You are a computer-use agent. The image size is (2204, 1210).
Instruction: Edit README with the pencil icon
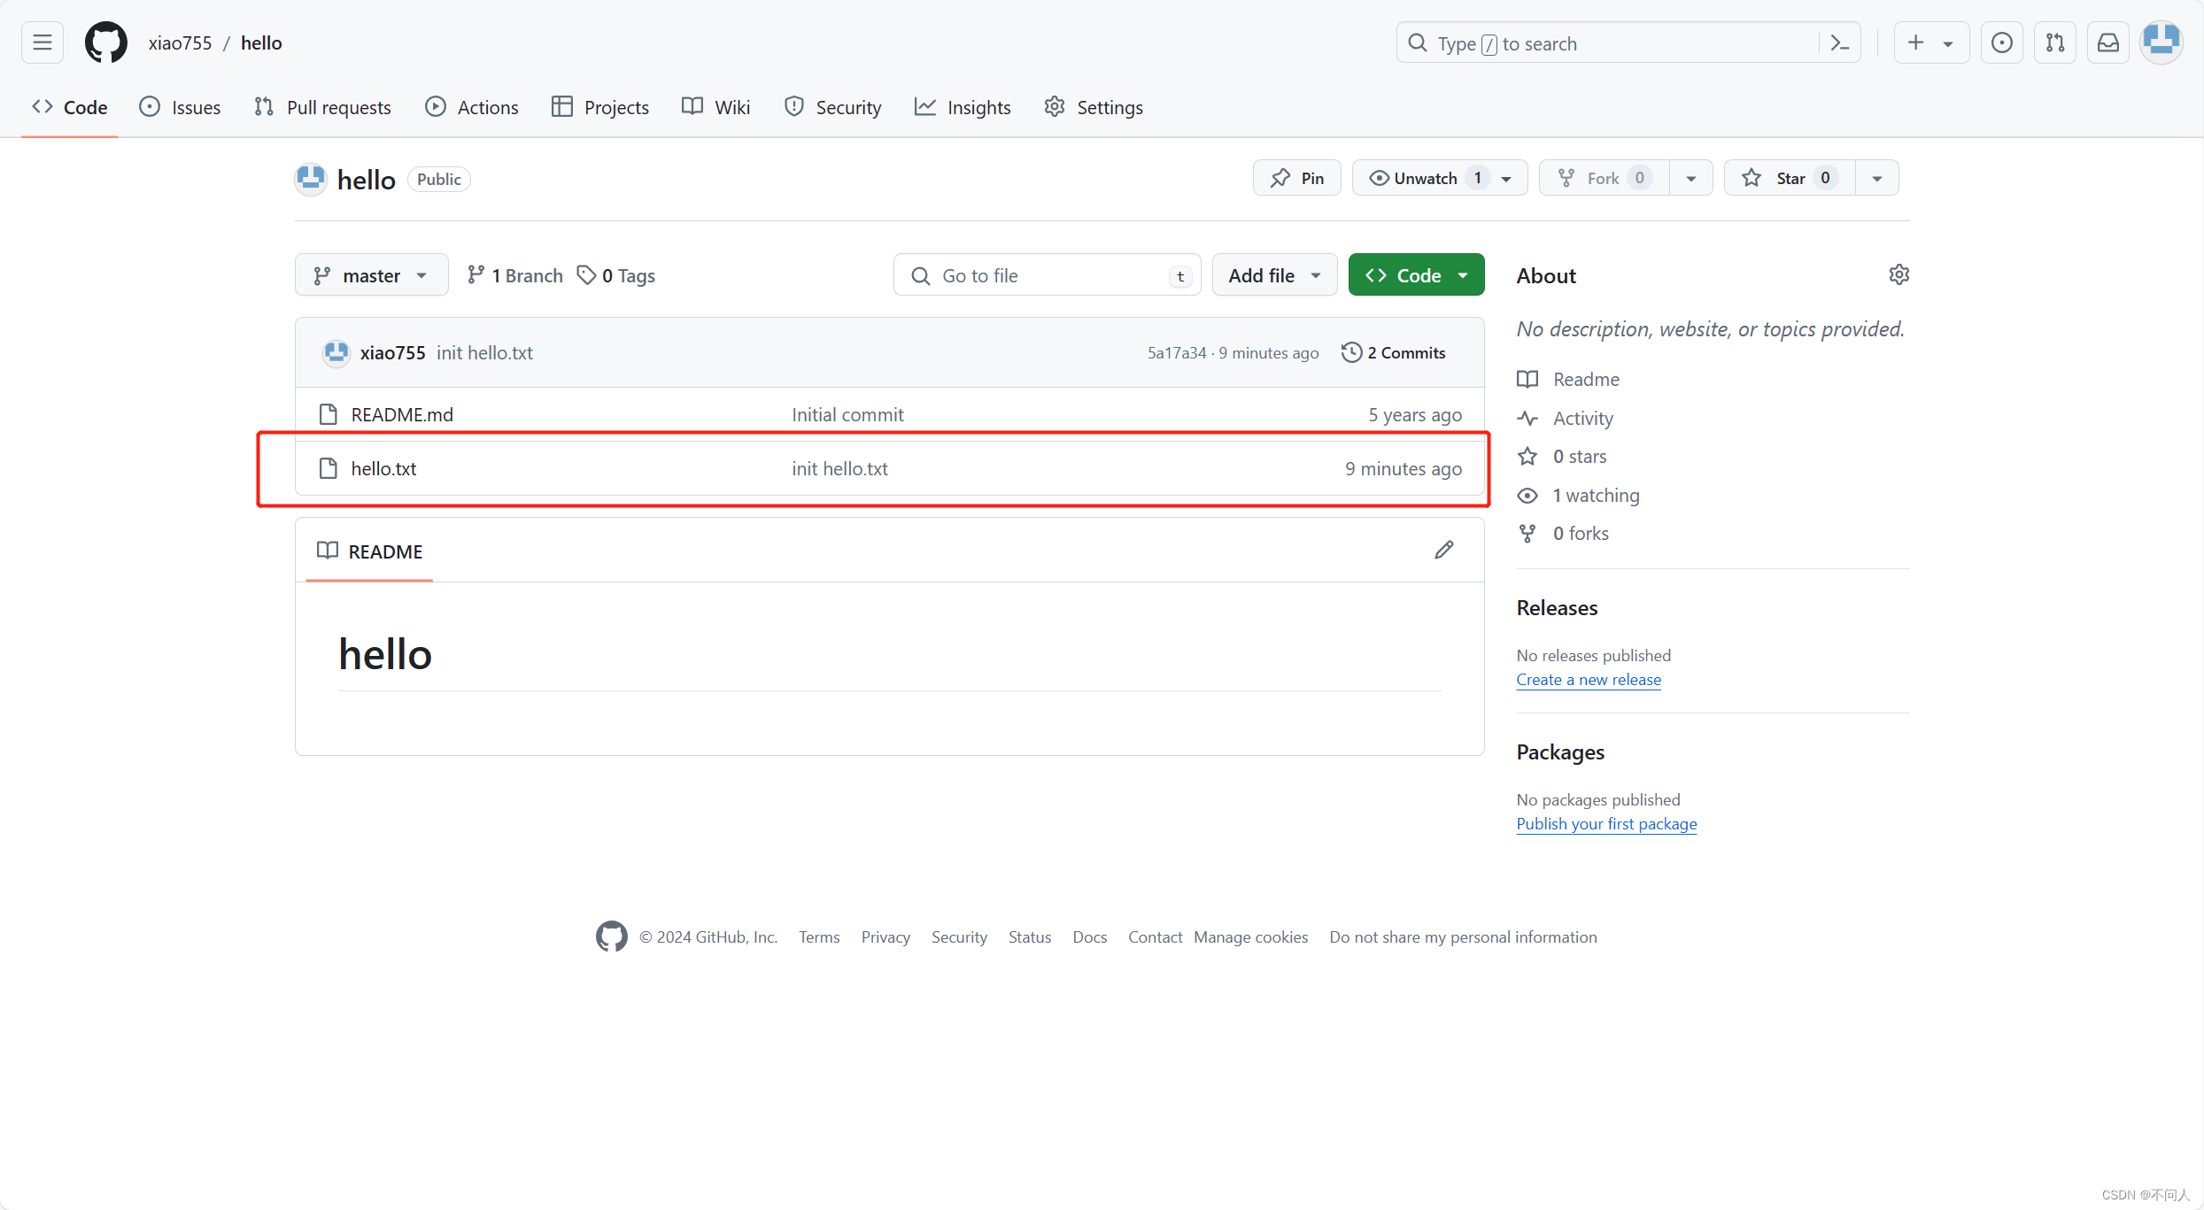coord(1444,551)
